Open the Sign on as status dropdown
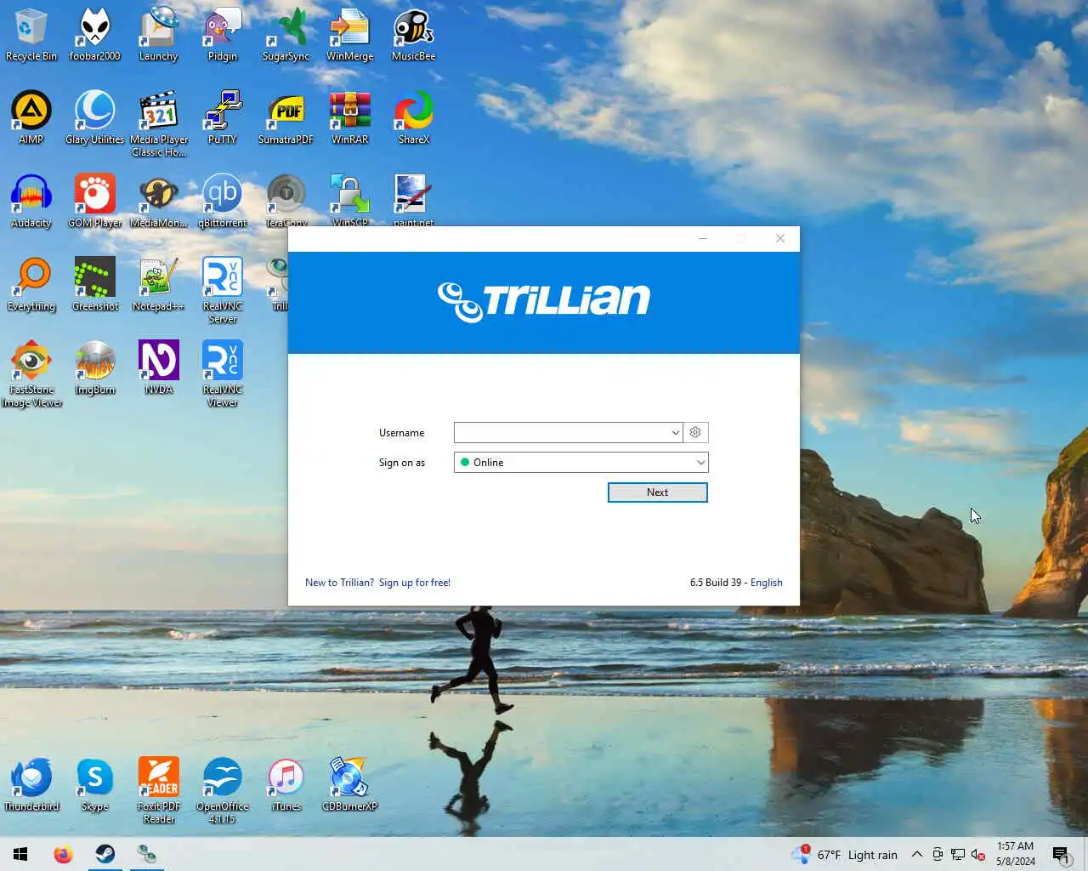This screenshot has height=871, width=1088. coord(581,462)
